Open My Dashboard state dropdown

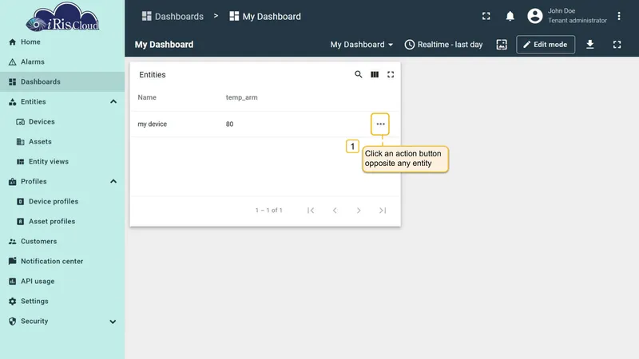(x=362, y=45)
